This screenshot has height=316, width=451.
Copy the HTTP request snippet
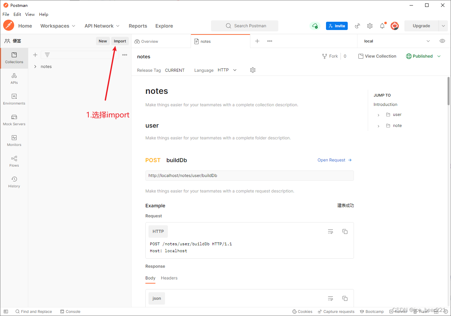pyautogui.click(x=345, y=231)
